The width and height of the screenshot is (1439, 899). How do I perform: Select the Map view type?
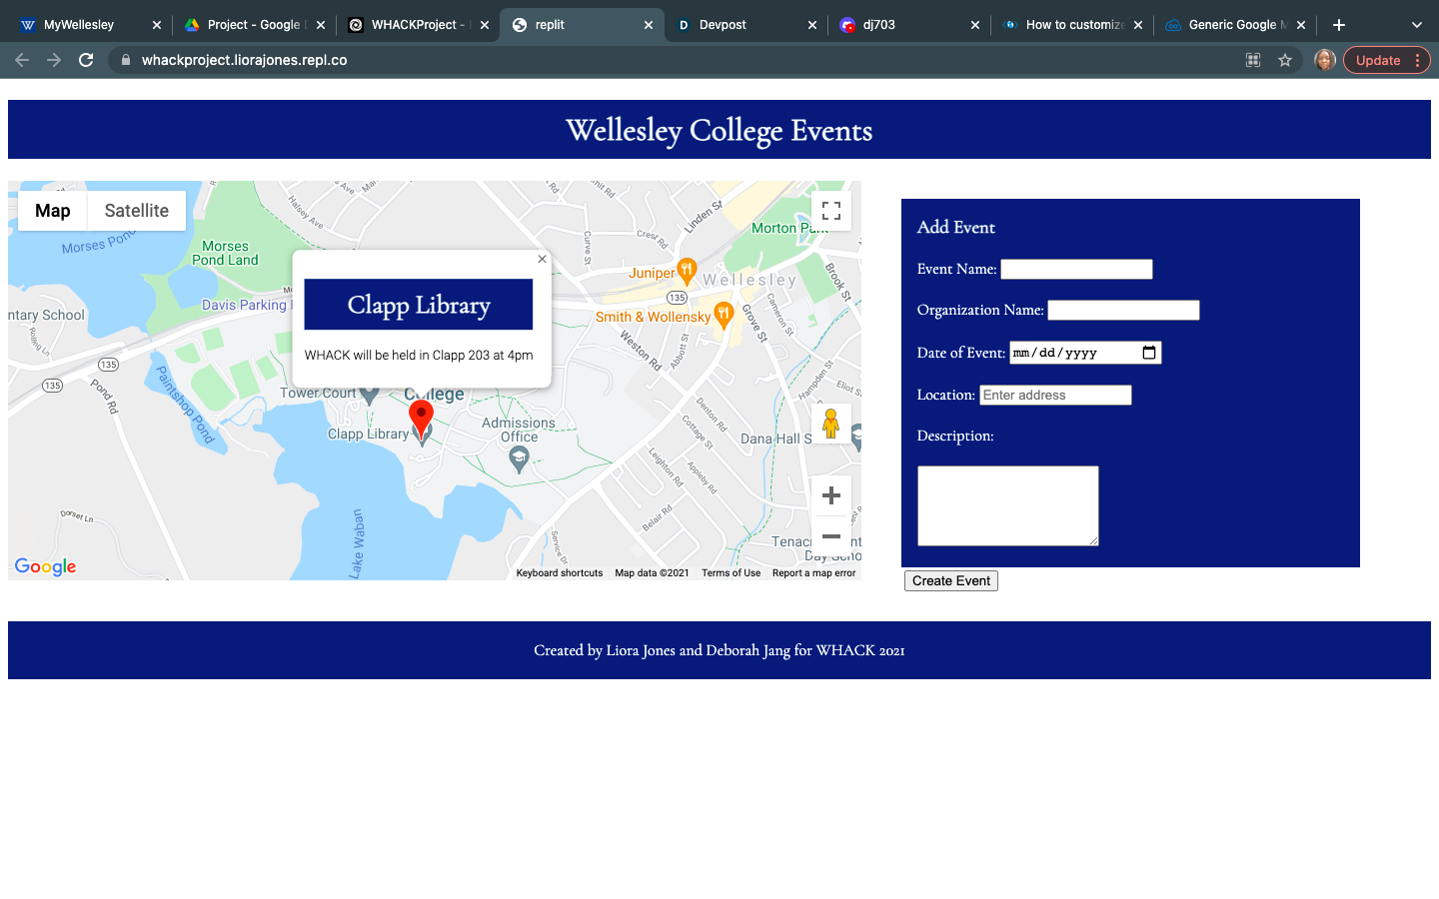point(53,211)
